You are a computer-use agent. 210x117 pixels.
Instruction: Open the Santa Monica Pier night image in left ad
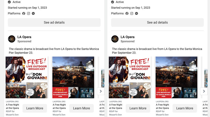click(x=73, y=77)
